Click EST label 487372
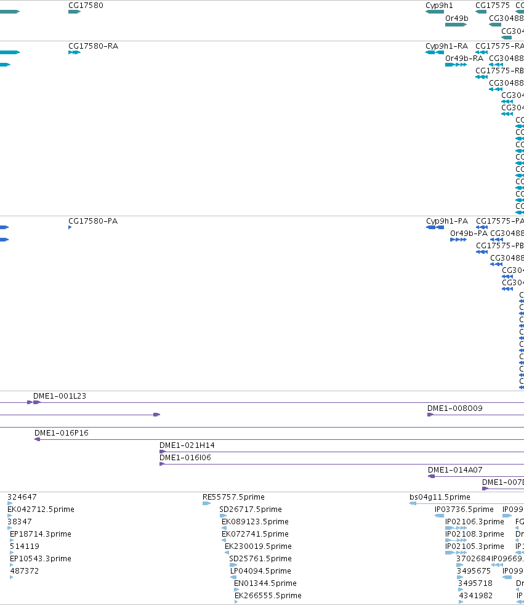 24,571
